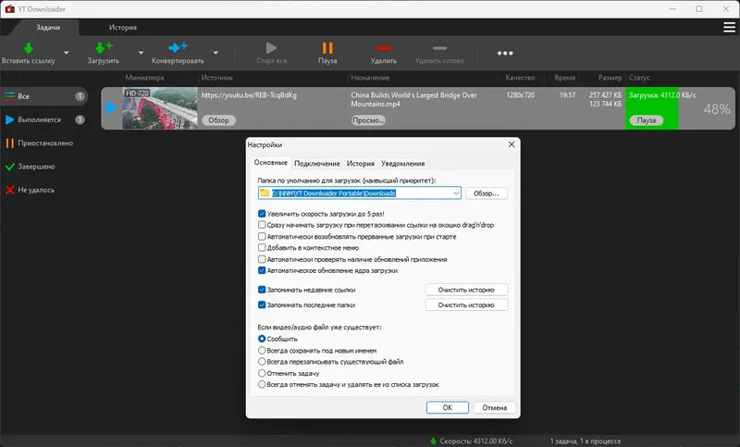The image size is (740, 447).
Task: Click the green download arrow in status bar
Action: (x=433, y=441)
